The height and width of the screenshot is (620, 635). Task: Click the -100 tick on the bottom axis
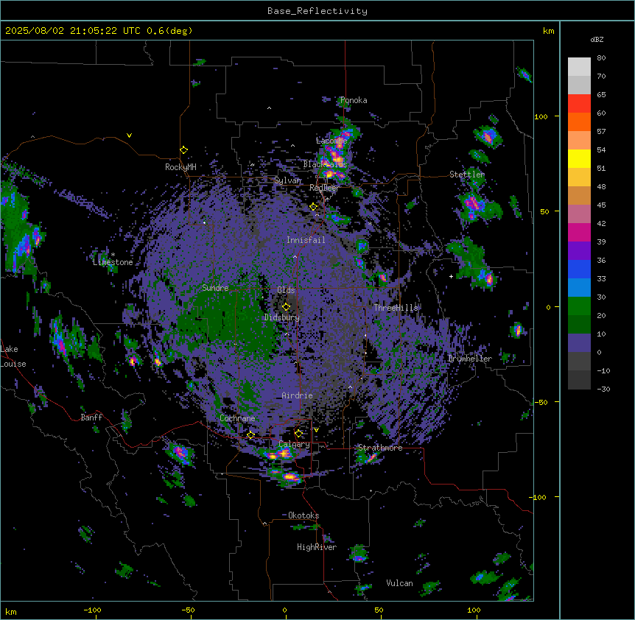pos(92,610)
